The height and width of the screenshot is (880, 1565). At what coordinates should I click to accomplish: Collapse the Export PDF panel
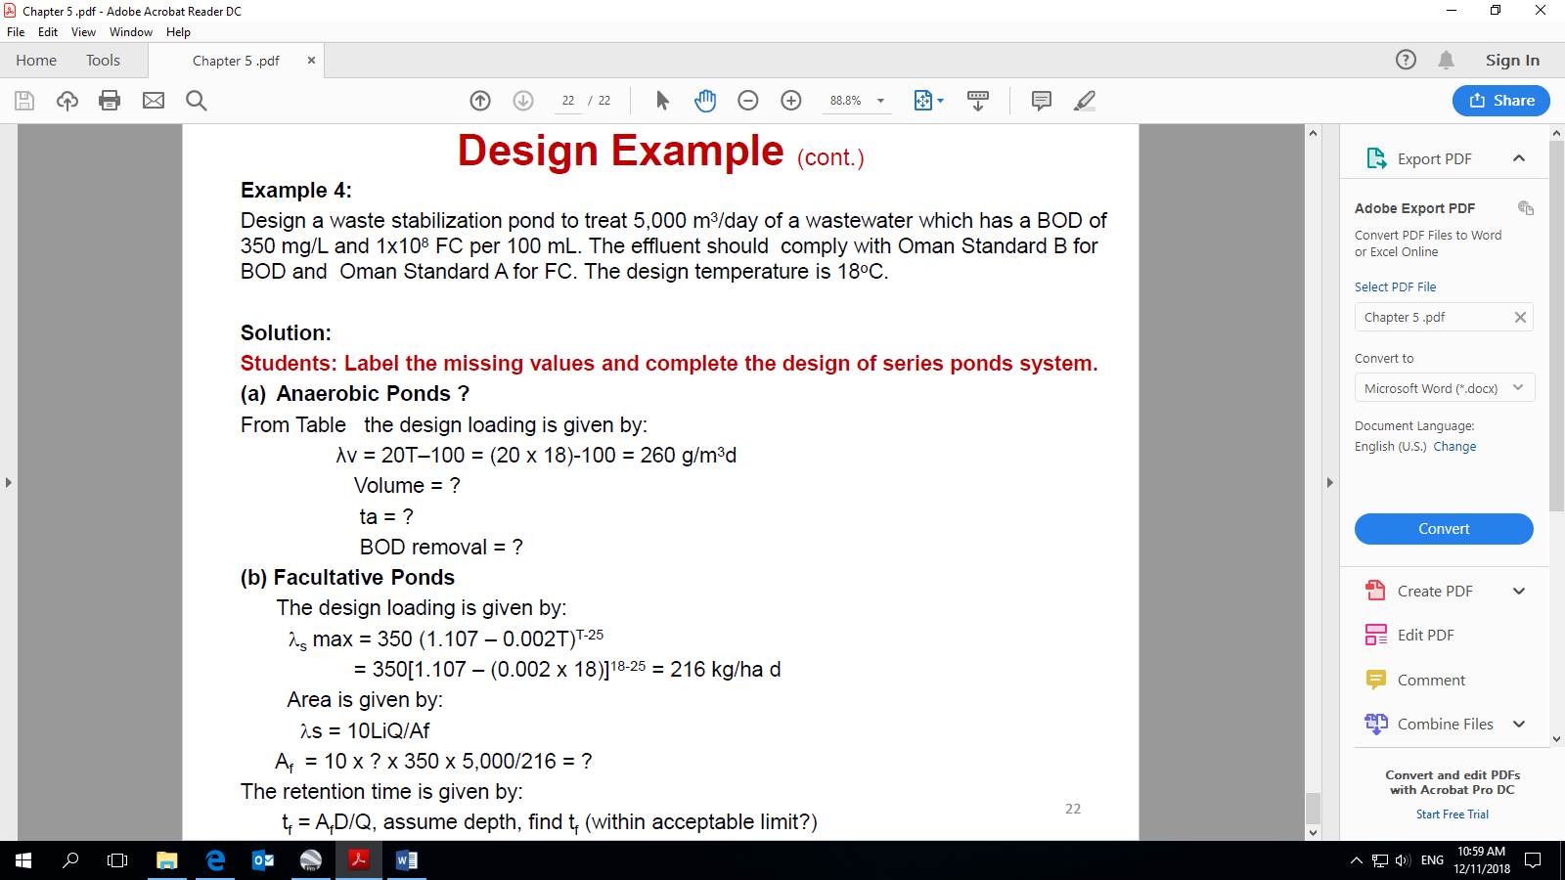coord(1518,157)
